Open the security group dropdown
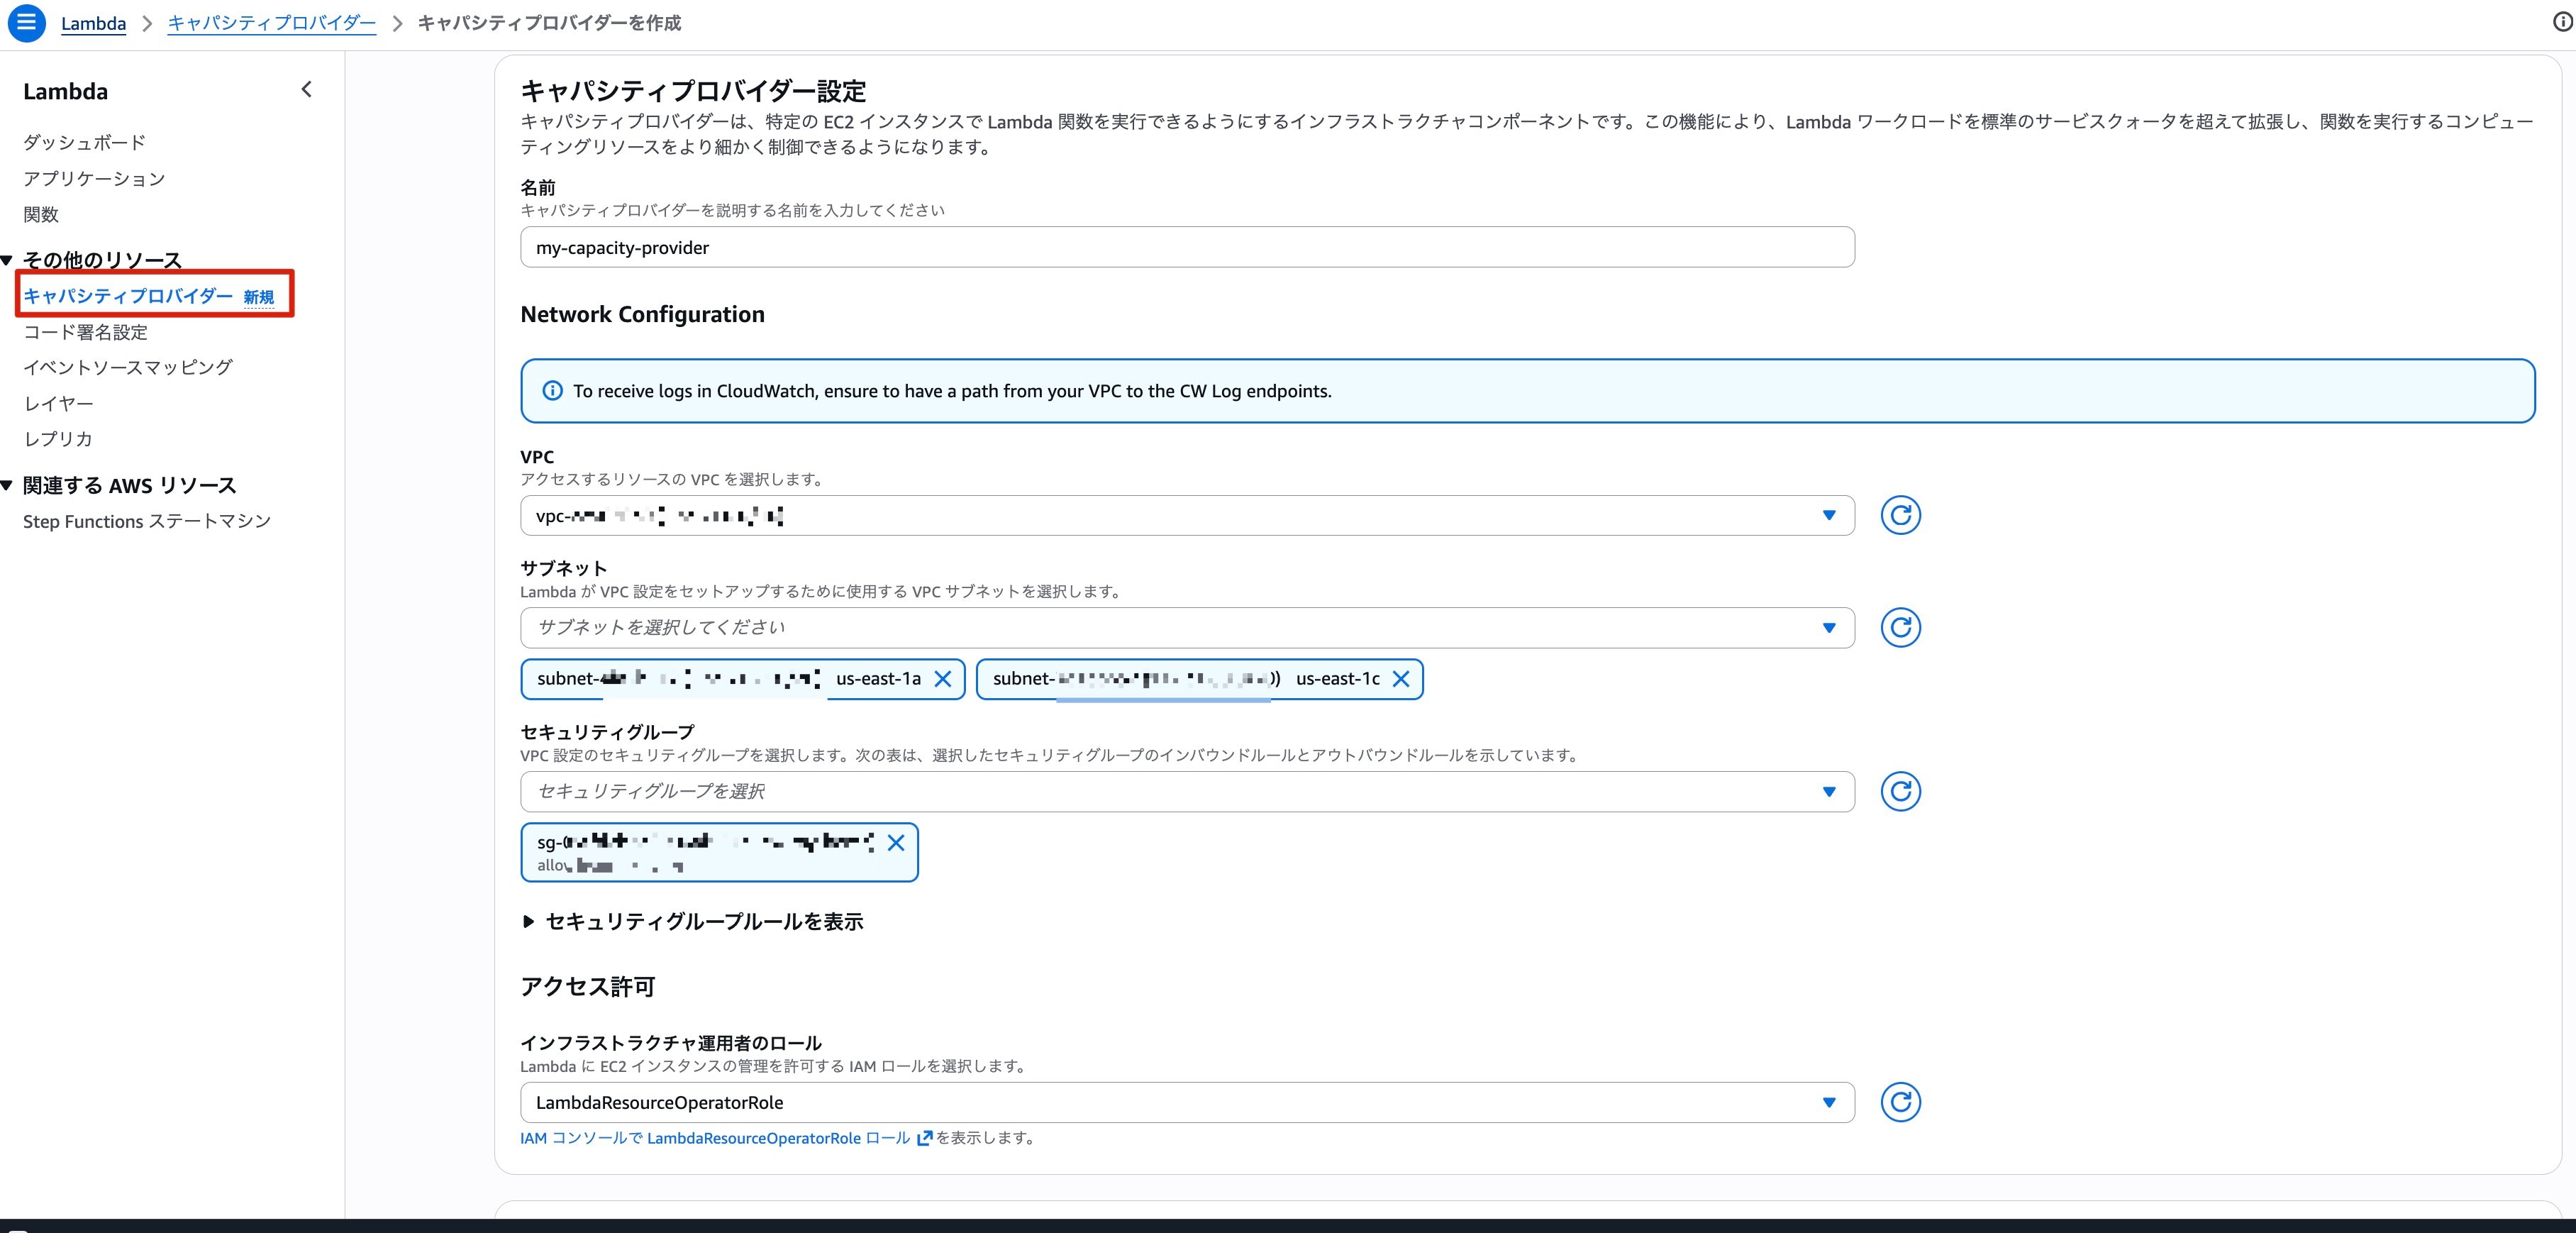 (1187, 792)
